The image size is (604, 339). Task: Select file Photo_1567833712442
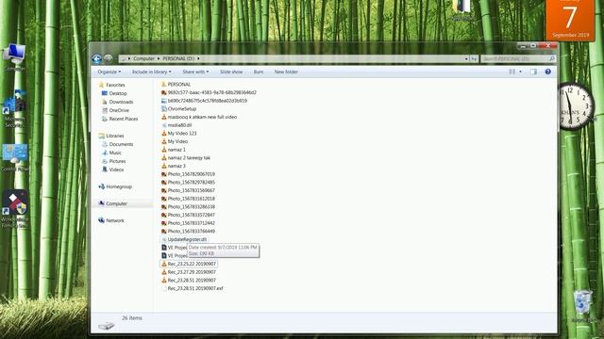[x=191, y=223]
